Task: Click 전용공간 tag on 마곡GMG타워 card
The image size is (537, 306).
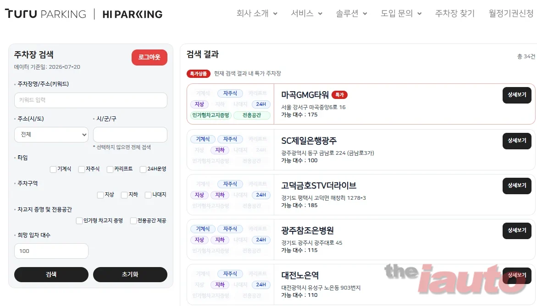Action: tap(252, 115)
